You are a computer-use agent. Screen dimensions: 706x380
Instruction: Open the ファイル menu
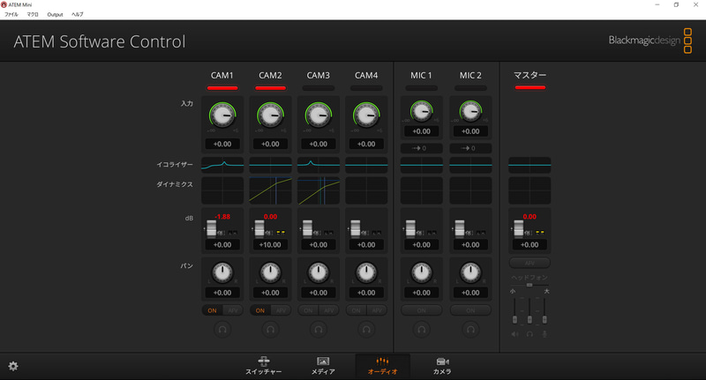point(11,14)
